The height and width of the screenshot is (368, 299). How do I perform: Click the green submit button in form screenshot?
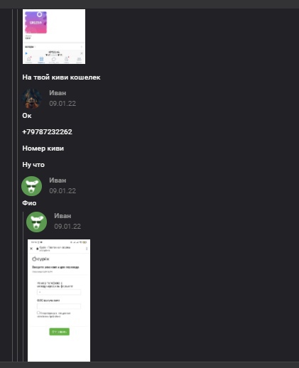click(59, 332)
